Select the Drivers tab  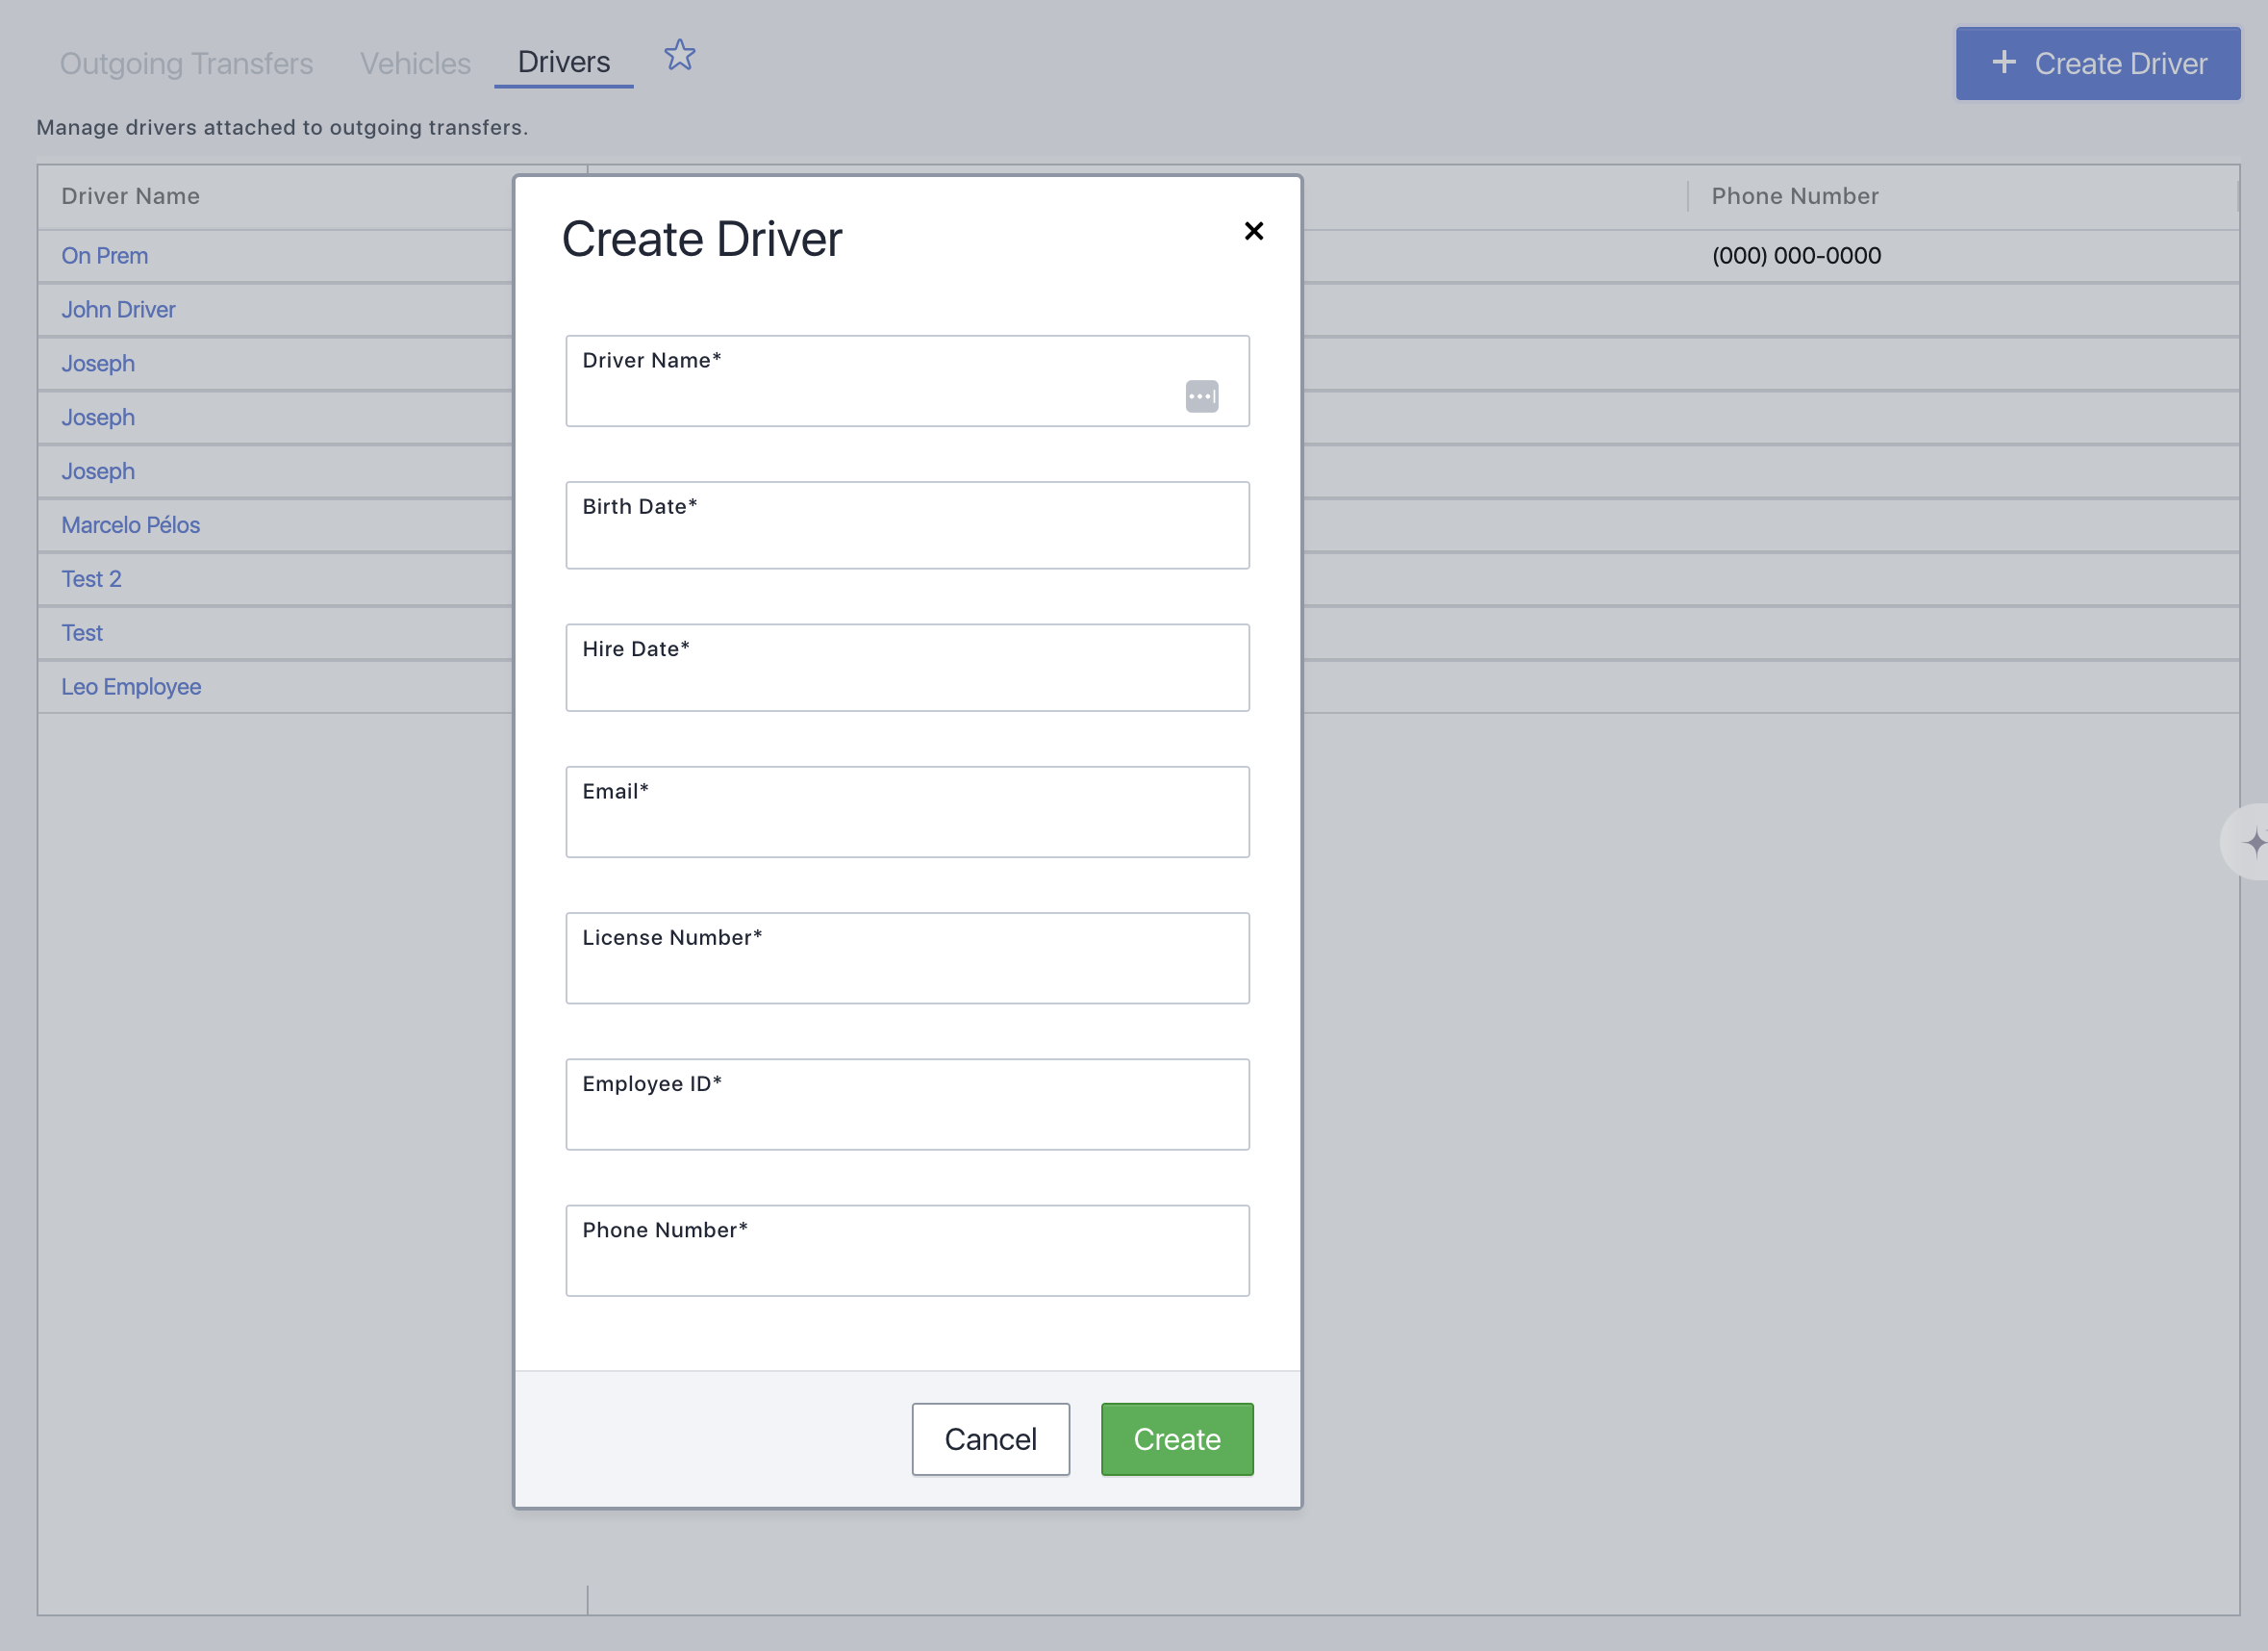(563, 63)
